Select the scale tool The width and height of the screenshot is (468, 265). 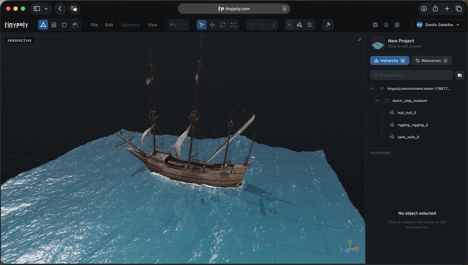point(233,25)
